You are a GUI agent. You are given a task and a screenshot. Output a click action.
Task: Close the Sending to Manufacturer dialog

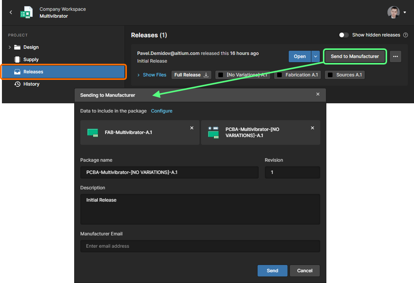click(318, 94)
